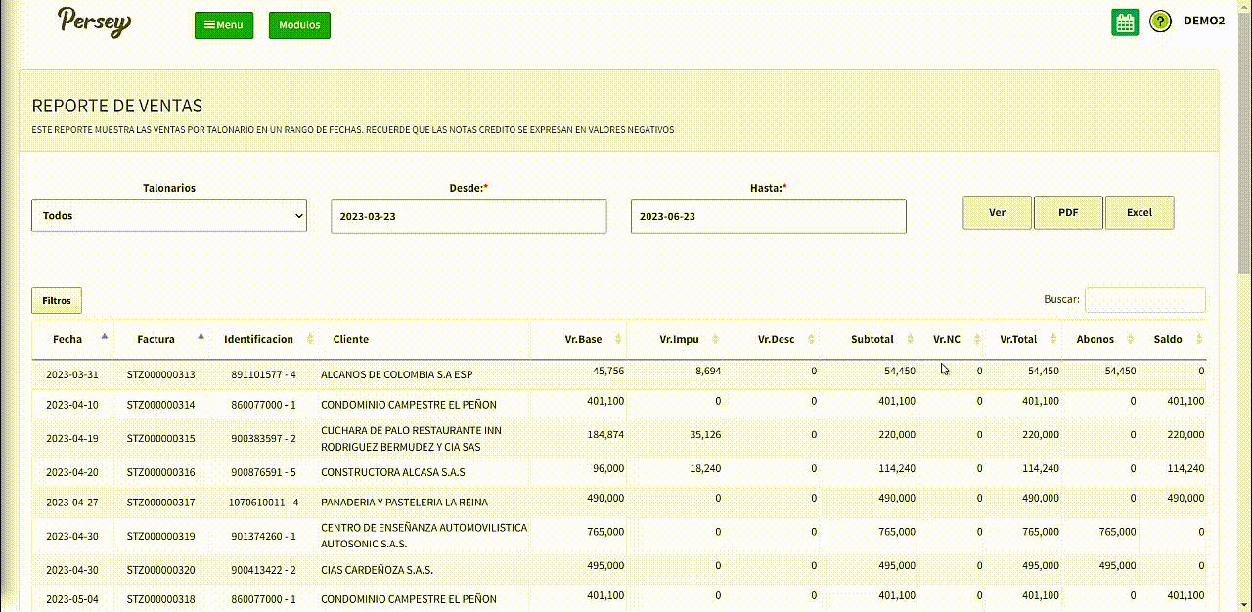Expand the Filtros options
The image size is (1252, 612).
tap(57, 301)
